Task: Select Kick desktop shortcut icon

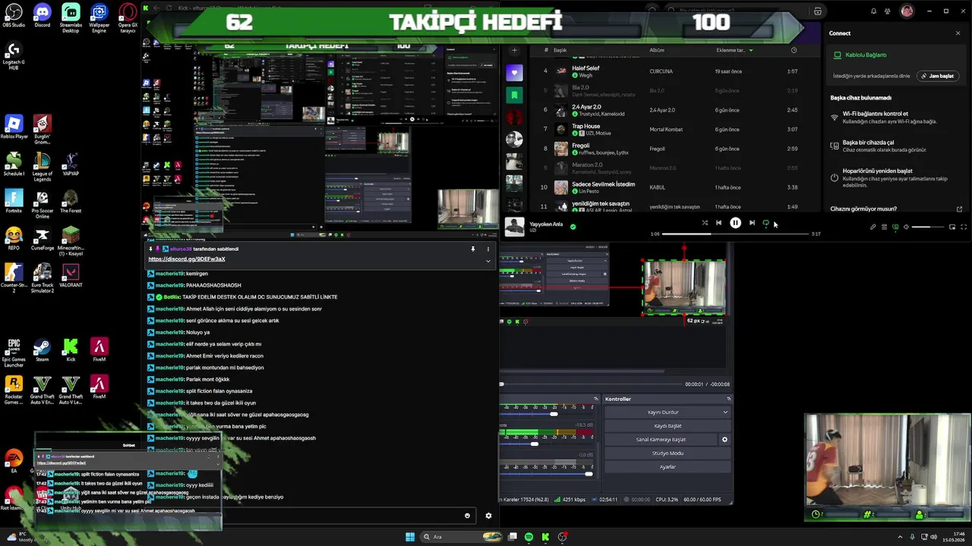Action: point(71,350)
